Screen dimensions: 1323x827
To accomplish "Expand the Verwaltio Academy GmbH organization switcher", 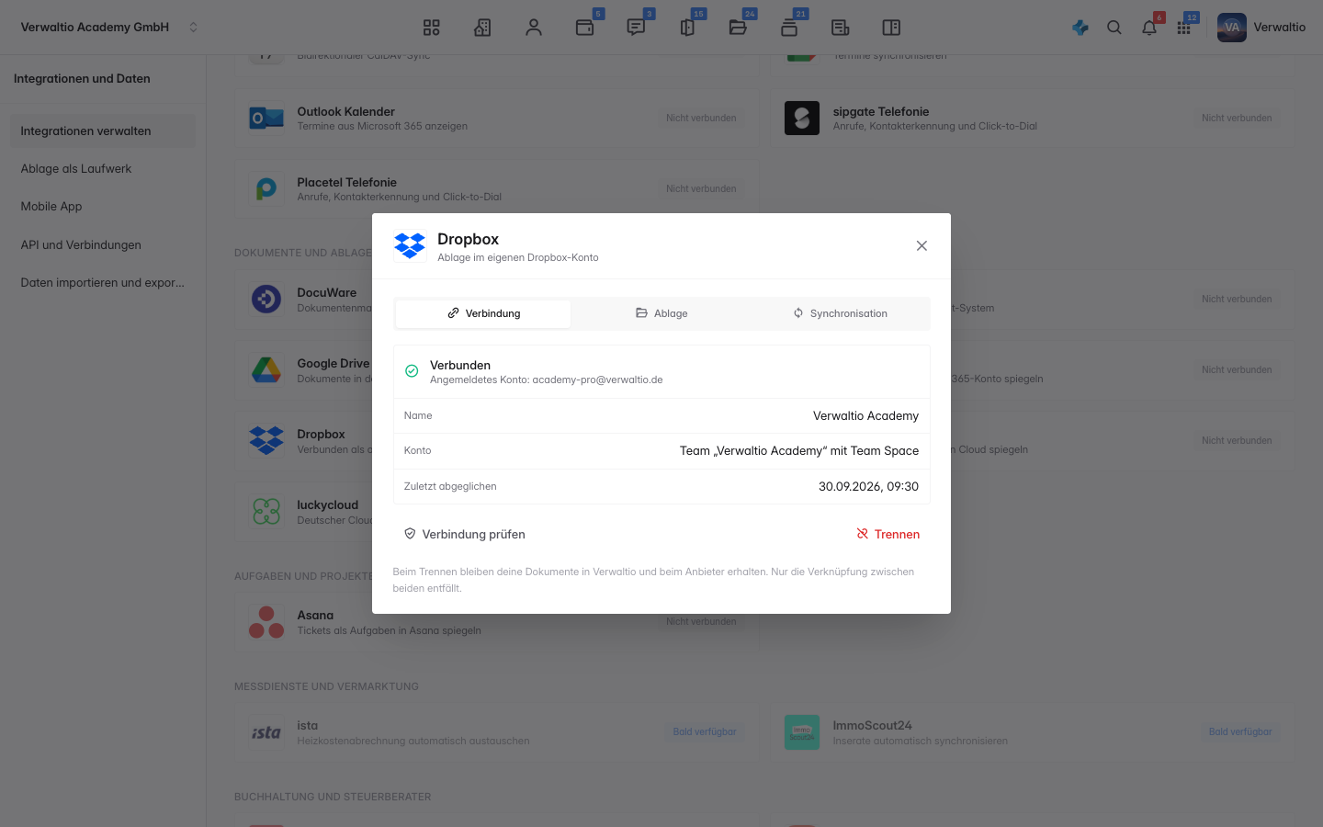I will 108,28.
